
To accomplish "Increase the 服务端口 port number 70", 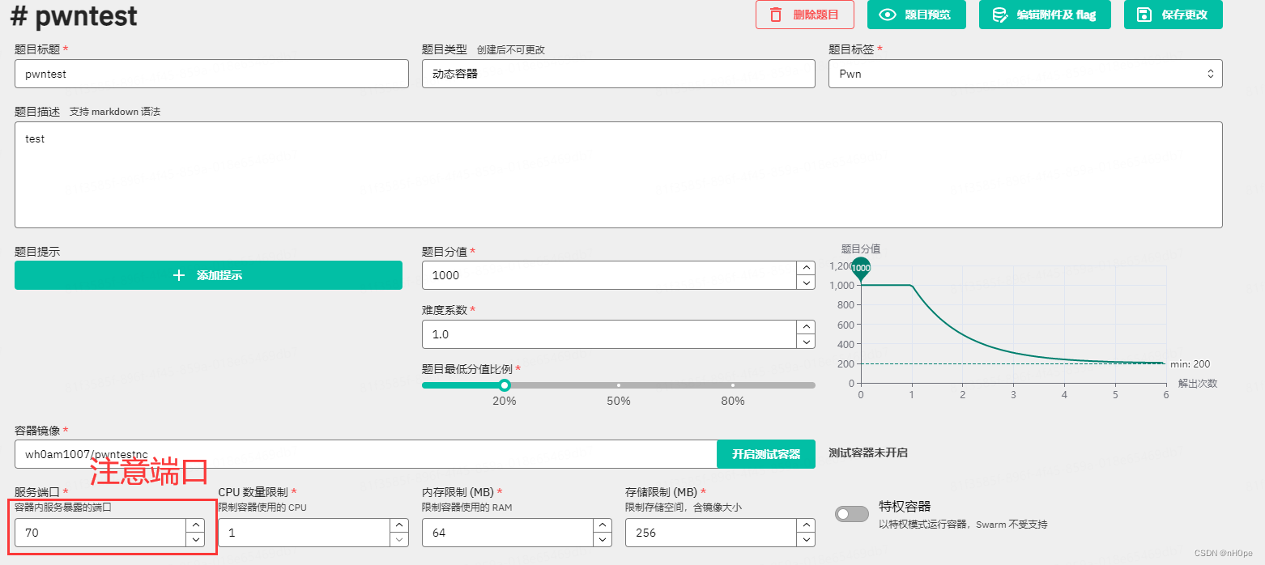I will coord(195,524).
